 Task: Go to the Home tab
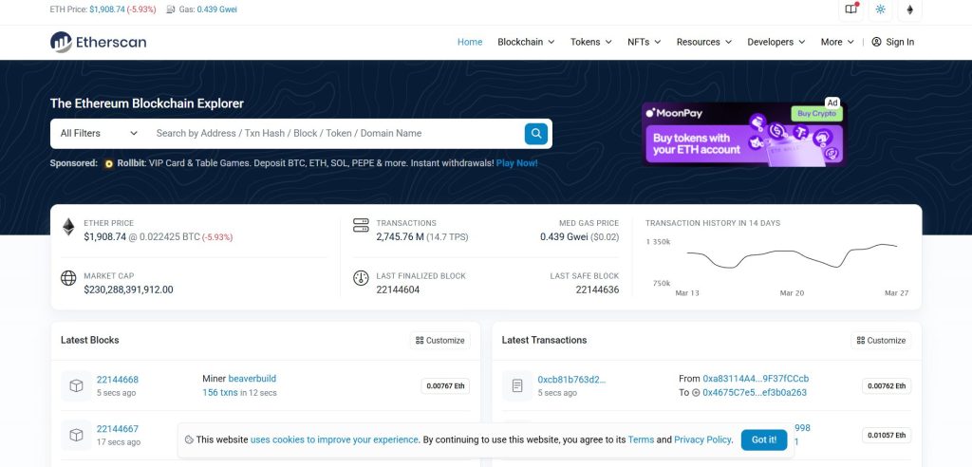[470, 42]
